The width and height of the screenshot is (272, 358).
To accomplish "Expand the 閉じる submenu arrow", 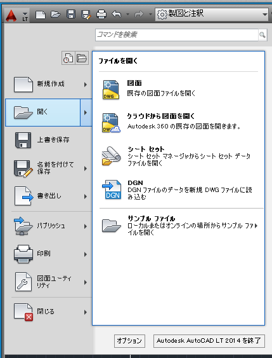I will 86,312.
